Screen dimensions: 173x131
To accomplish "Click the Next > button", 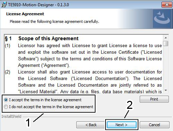I will pos(121,125).
